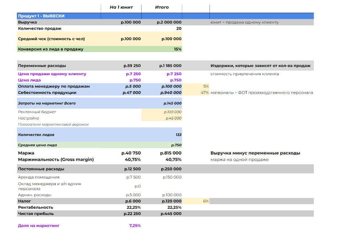Click the 6% tax rate cell
This screenshot has width=341, height=236.
[x=205, y=201]
